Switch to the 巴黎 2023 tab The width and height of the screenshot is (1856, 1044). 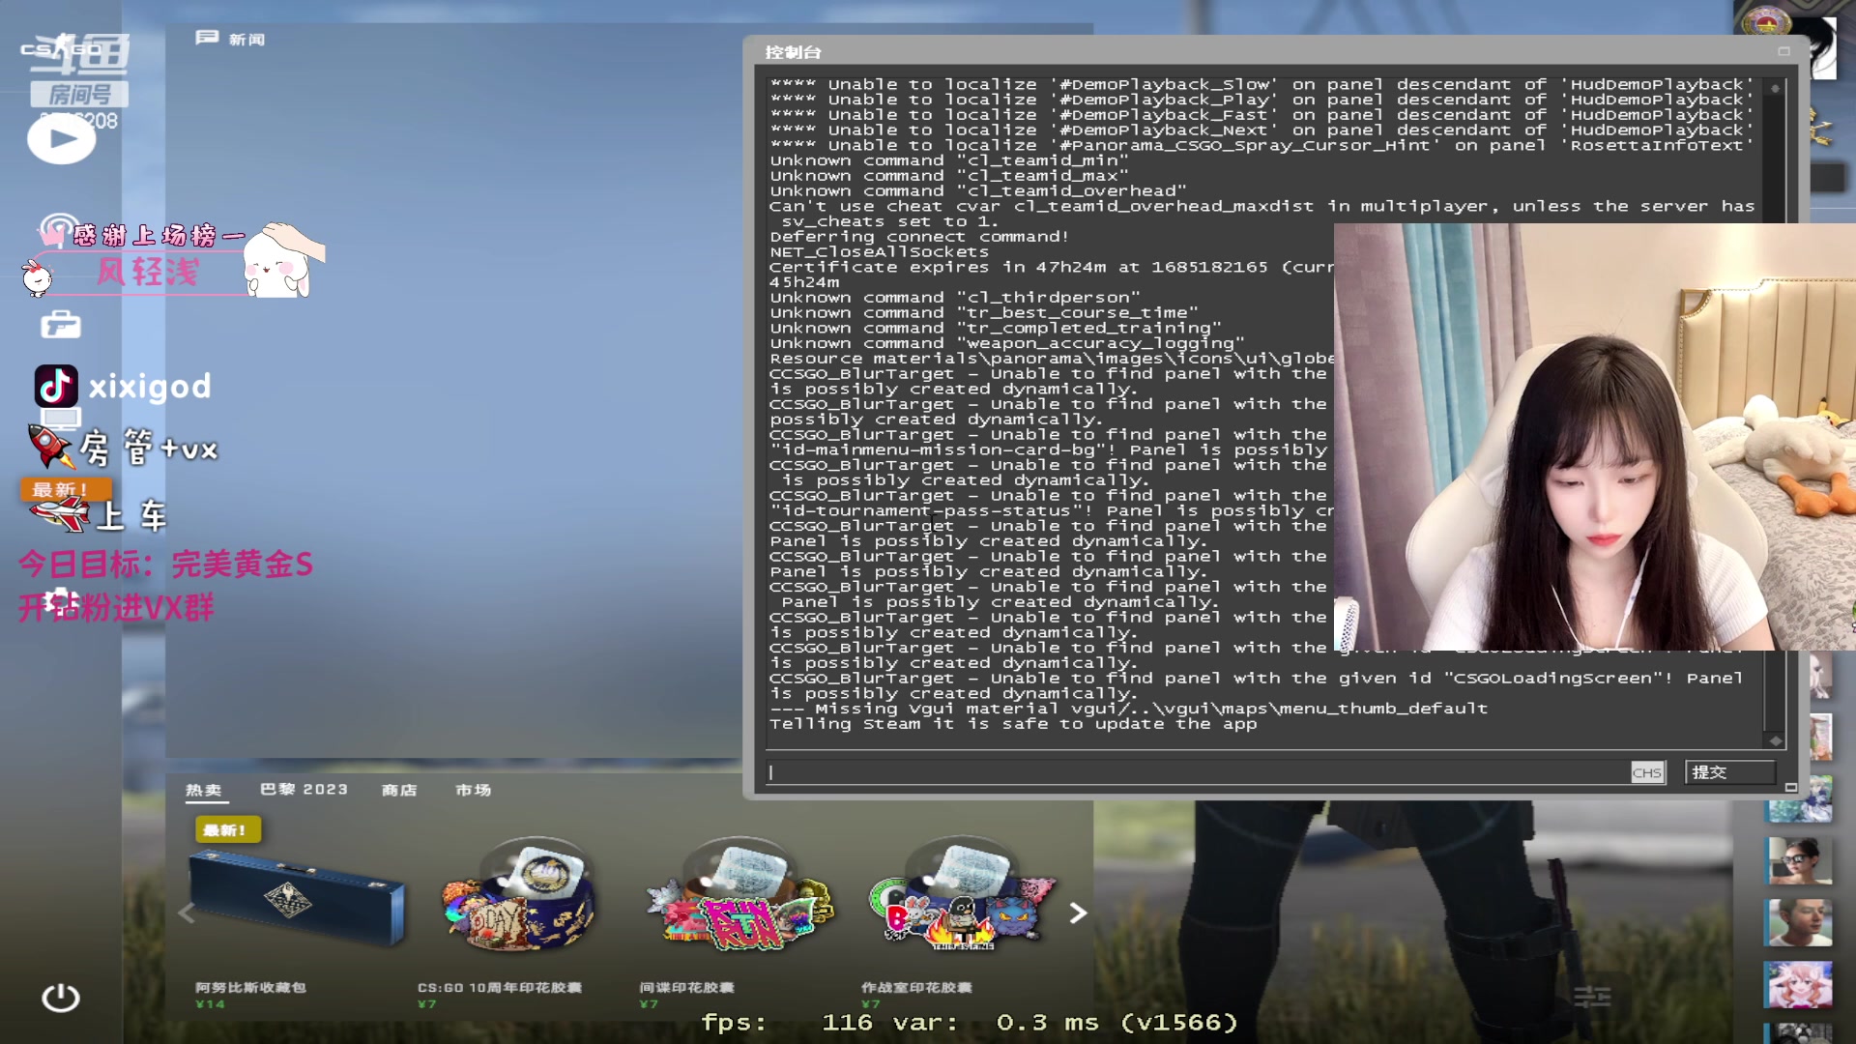[x=304, y=789]
